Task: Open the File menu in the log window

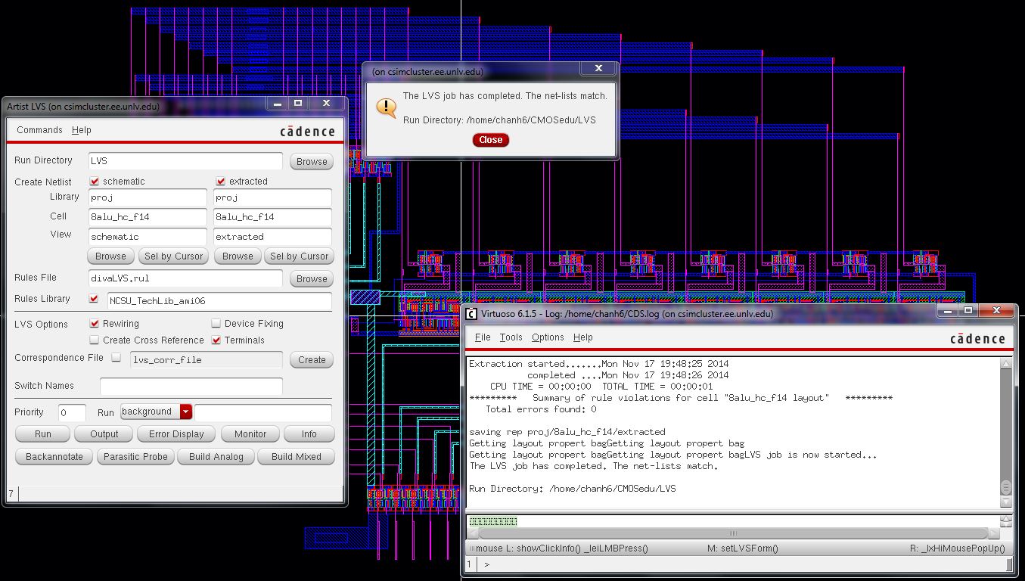Action: click(482, 337)
